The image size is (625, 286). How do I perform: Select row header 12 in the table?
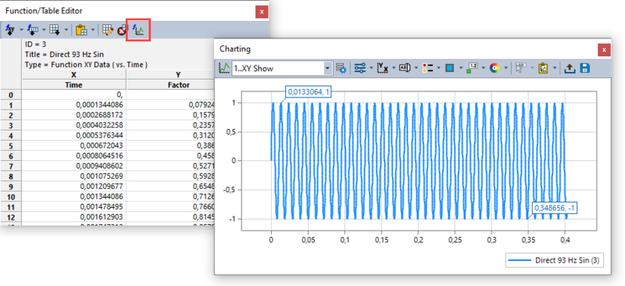(x=11, y=217)
